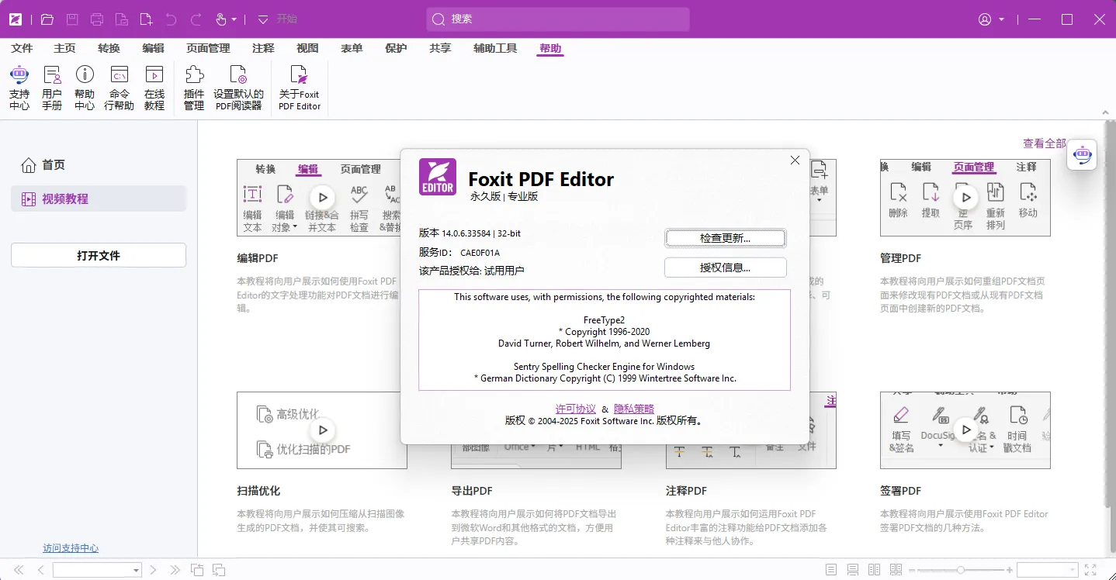Select two-page facing view icon in status bar
Viewport: 1116px width, 580px height.
pyautogui.click(x=875, y=570)
